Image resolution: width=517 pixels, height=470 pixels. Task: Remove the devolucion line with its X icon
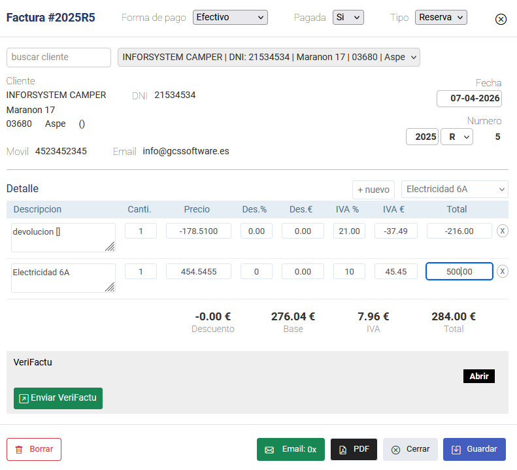coord(502,230)
